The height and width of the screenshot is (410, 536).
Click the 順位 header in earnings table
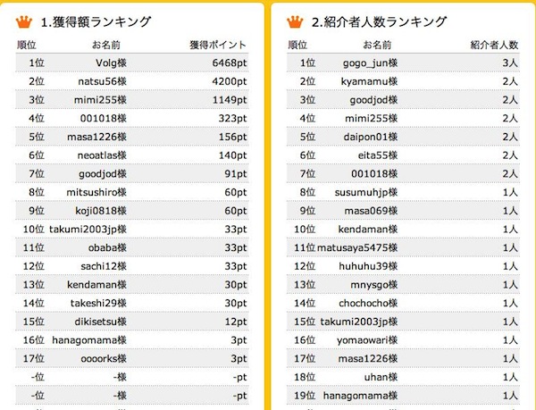27,45
